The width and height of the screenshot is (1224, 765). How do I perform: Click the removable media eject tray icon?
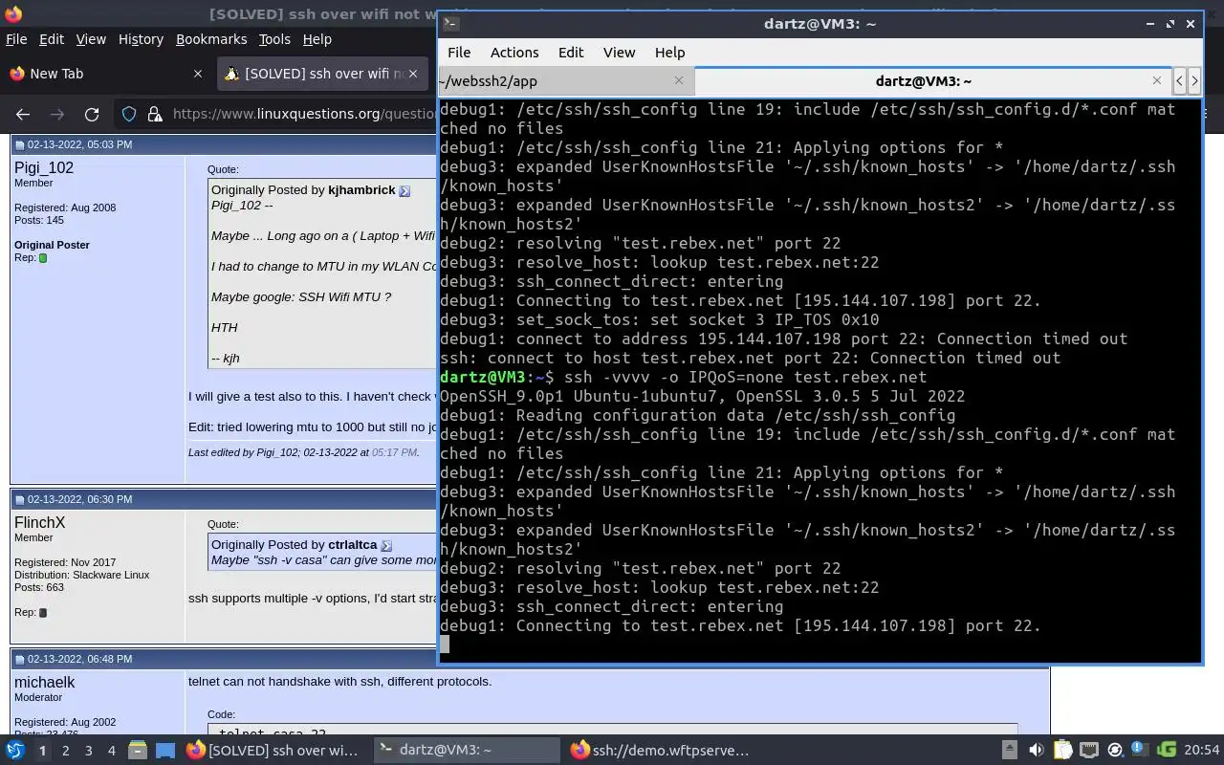pyautogui.click(x=1009, y=751)
